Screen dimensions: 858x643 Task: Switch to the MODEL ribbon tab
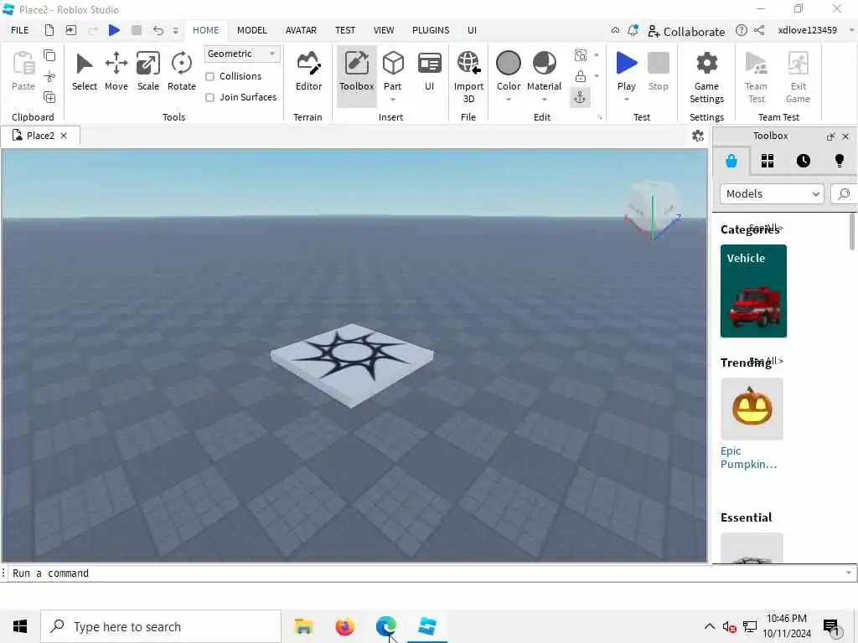click(x=251, y=30)
